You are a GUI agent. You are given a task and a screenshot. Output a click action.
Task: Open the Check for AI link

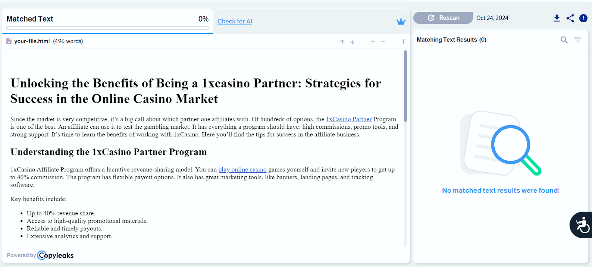(235, 21)
